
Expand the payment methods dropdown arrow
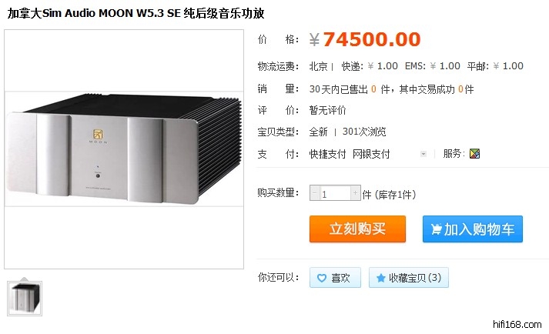[423, 154]
